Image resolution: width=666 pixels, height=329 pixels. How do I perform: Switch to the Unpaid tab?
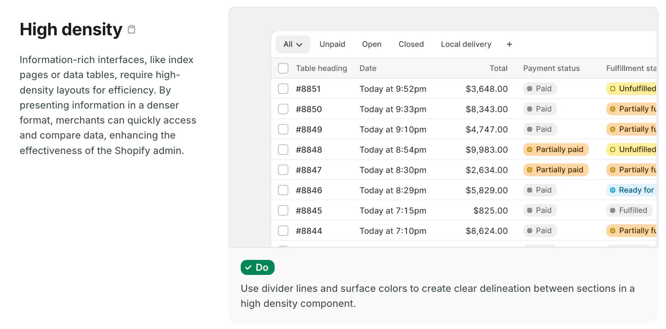[332, 44]
